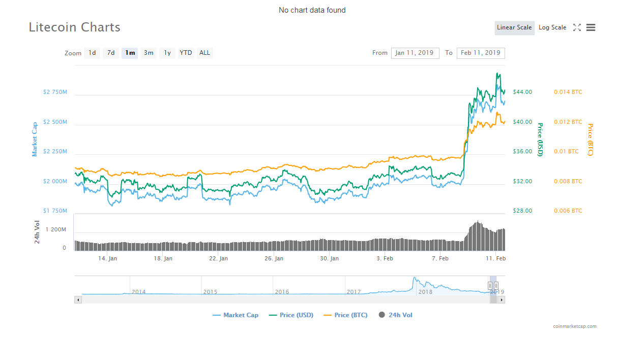
Task: Select ALL zoom range
Action: pos(204,53)
